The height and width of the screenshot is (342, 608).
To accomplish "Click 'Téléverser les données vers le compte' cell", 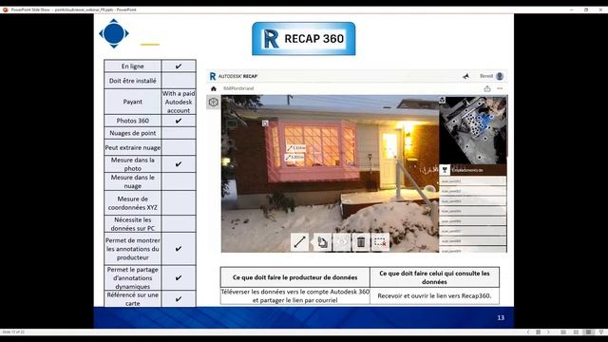I will (295, 295).
